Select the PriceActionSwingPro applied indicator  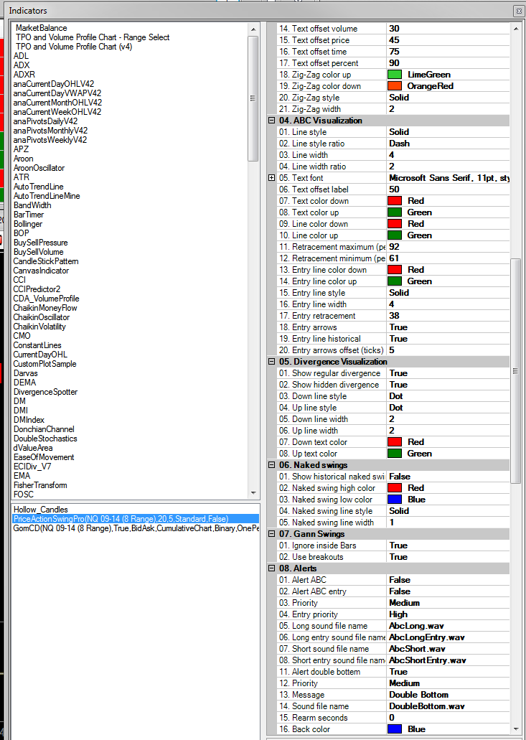(136, 519)
